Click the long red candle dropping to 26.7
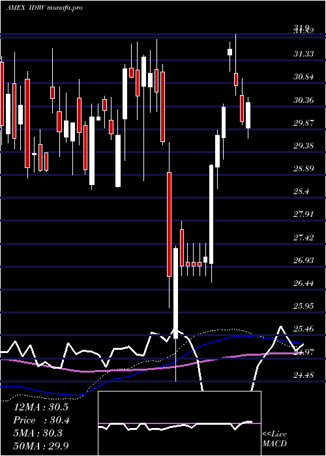This screenshot has width=326, height=456. click(x=169, y=224)
